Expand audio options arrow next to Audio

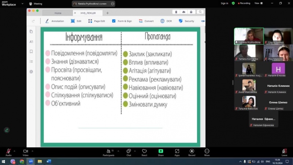tap(15, 151)
